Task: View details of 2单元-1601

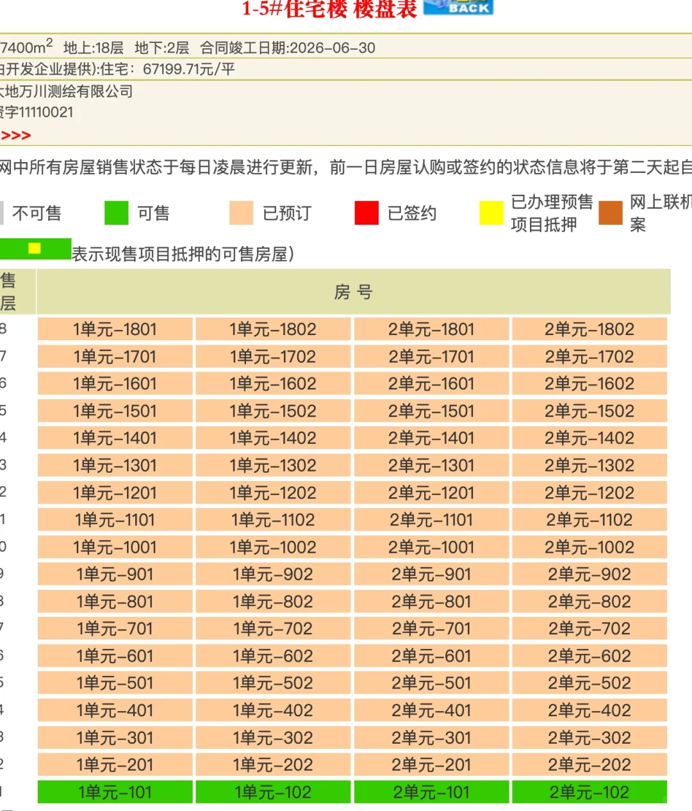Action: point(431,384)
